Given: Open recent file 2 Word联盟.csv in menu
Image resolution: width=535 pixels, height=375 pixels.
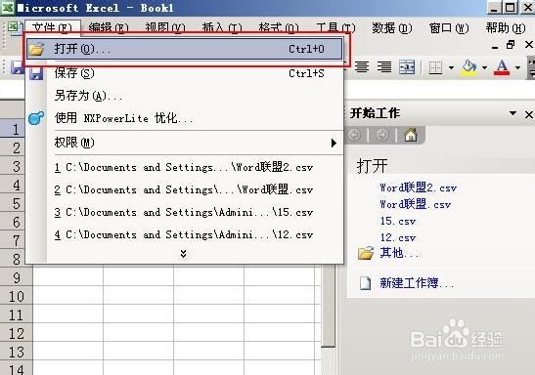Looking at the screenshot, I should 184,189.
